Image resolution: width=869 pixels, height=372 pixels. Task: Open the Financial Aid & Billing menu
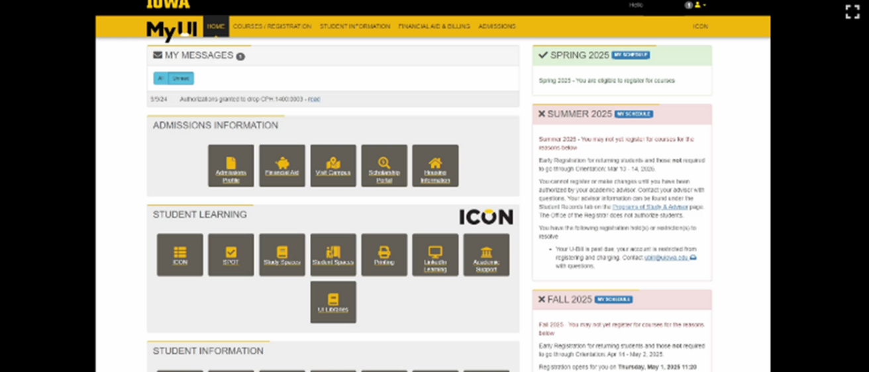pyautogui.click(x=434, y=26)
